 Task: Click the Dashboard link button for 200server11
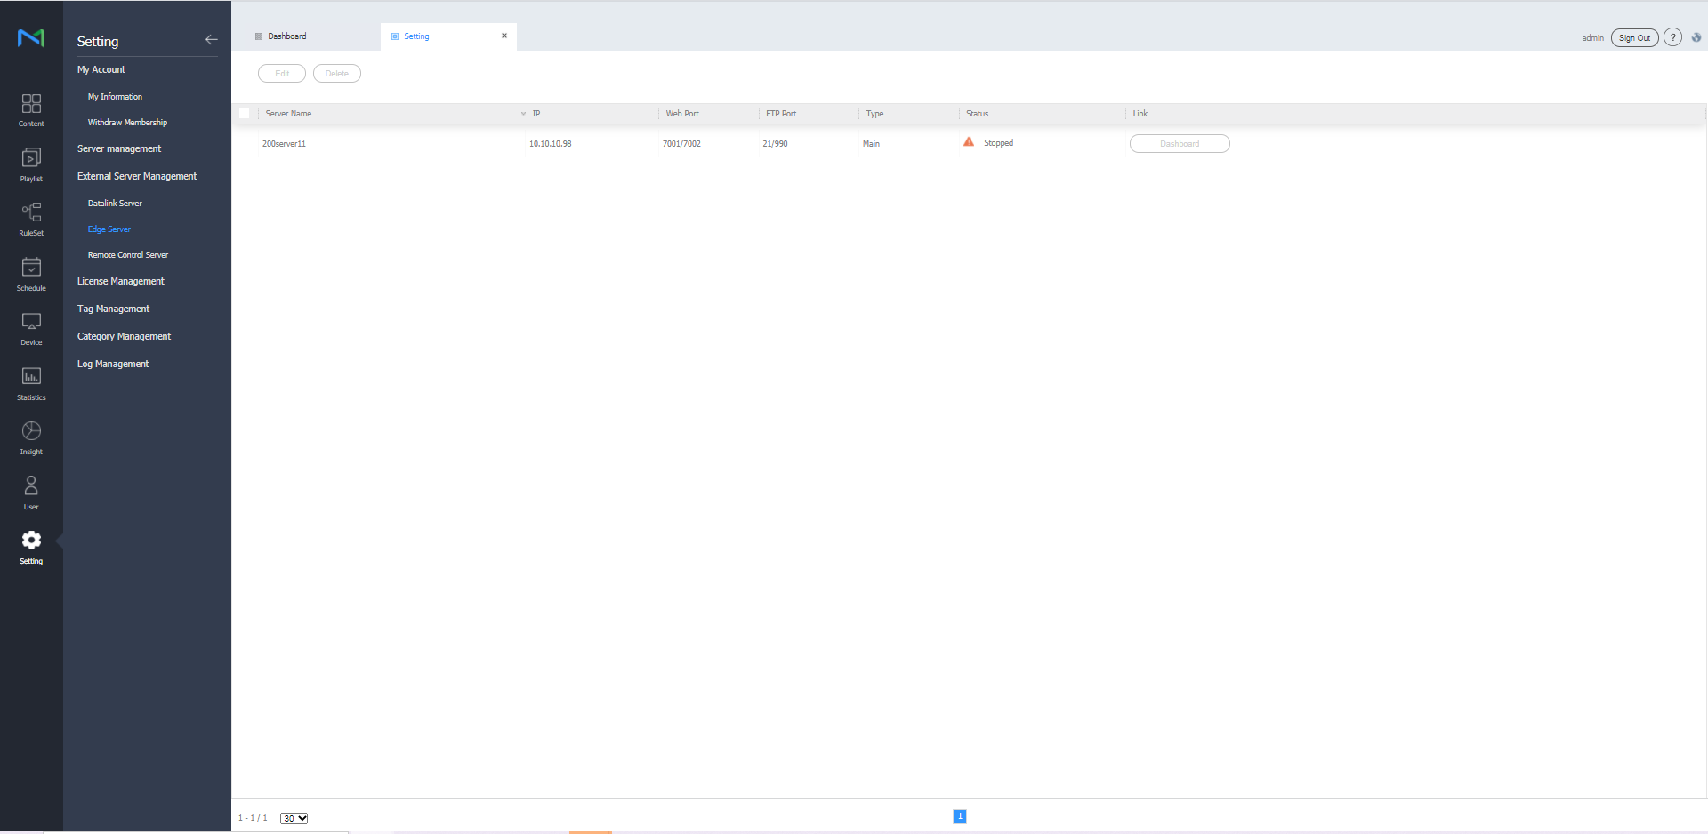(x=1179, y=144)
